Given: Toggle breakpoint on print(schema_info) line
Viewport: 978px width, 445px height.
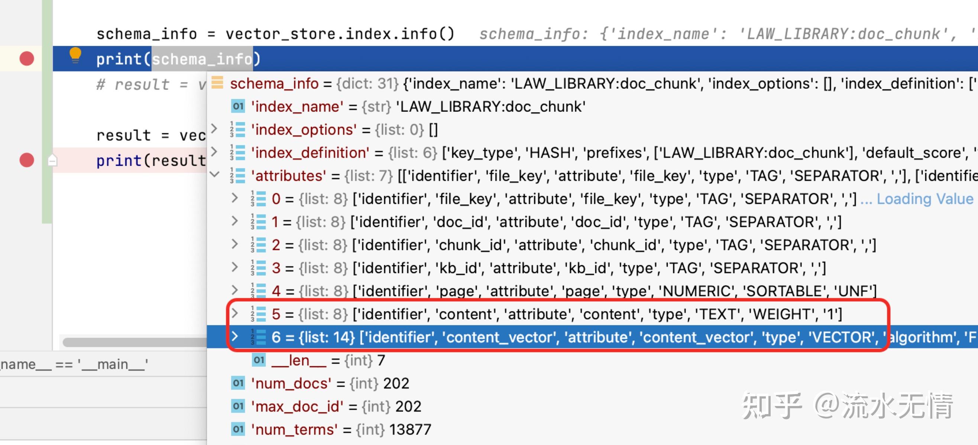Looking at the screenshot, I should (x=27, y=59).
